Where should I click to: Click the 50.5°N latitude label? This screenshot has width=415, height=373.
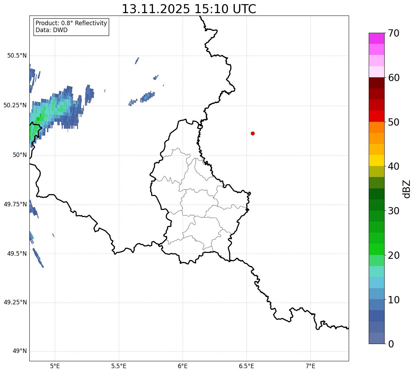(17, 56)
